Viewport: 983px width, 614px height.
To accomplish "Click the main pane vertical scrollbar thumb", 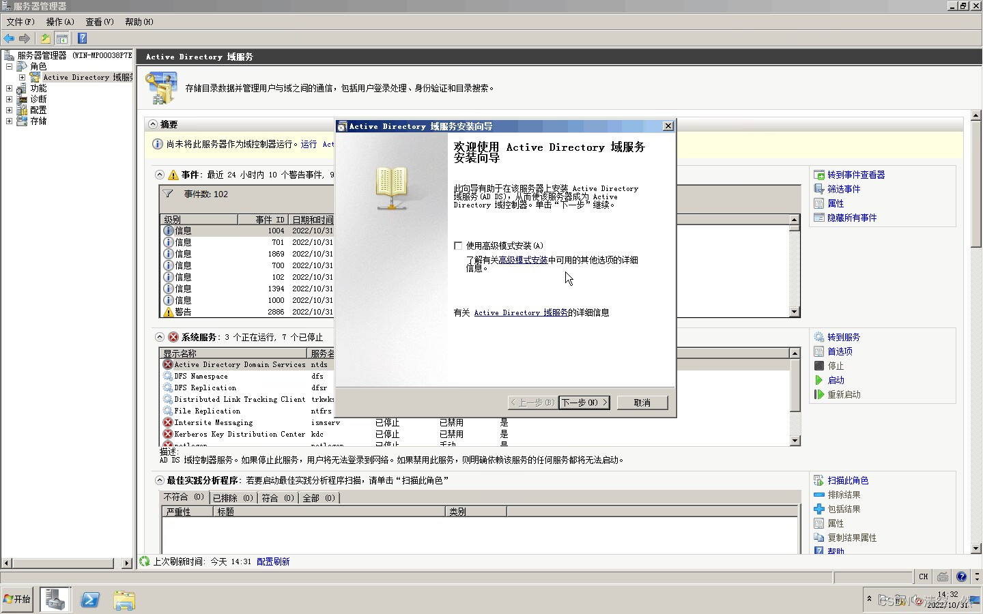I will pyautogui.click(x=975, y=184).
